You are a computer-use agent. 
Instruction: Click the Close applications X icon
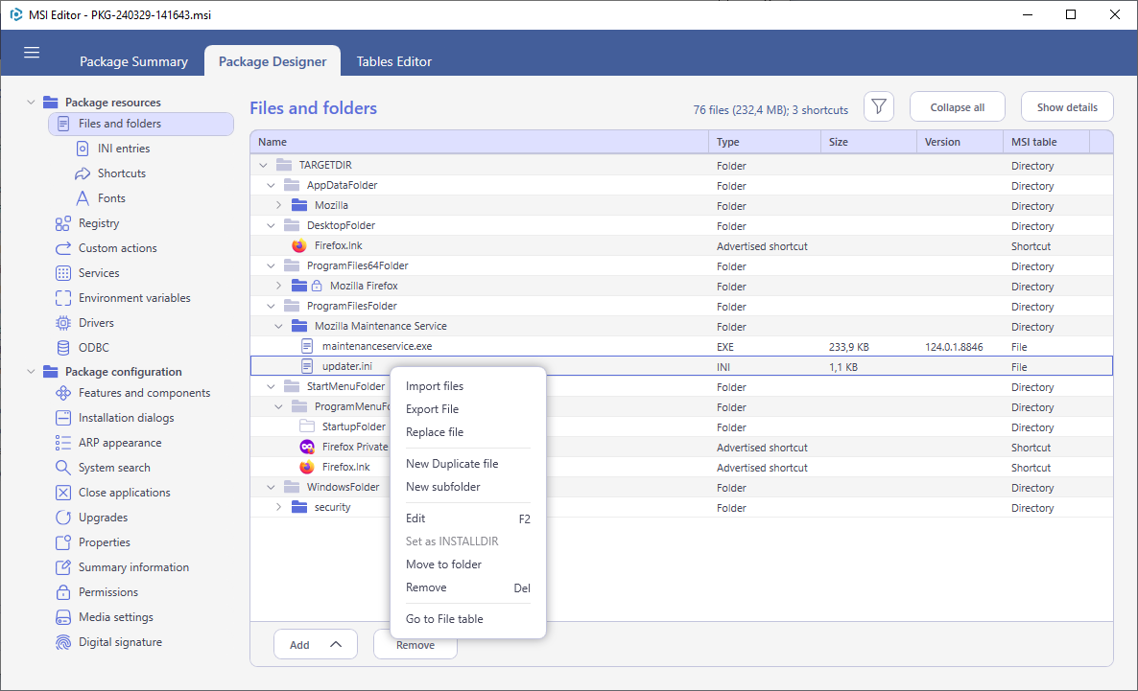pyautogui.click(x=63, y=493)
